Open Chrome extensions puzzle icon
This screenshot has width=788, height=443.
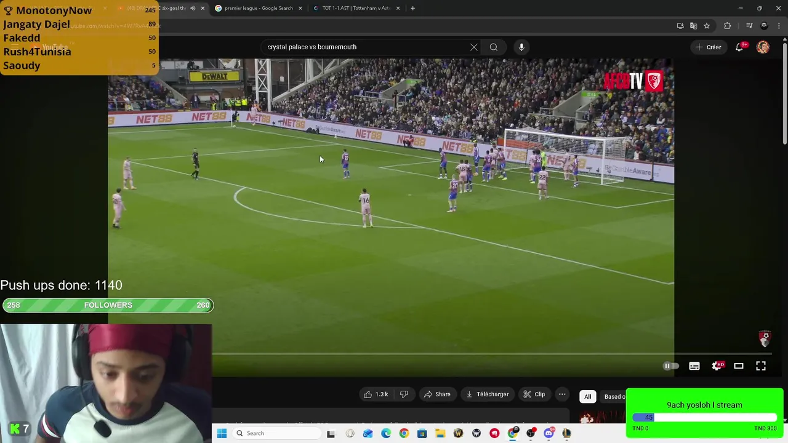coord(728,25)
